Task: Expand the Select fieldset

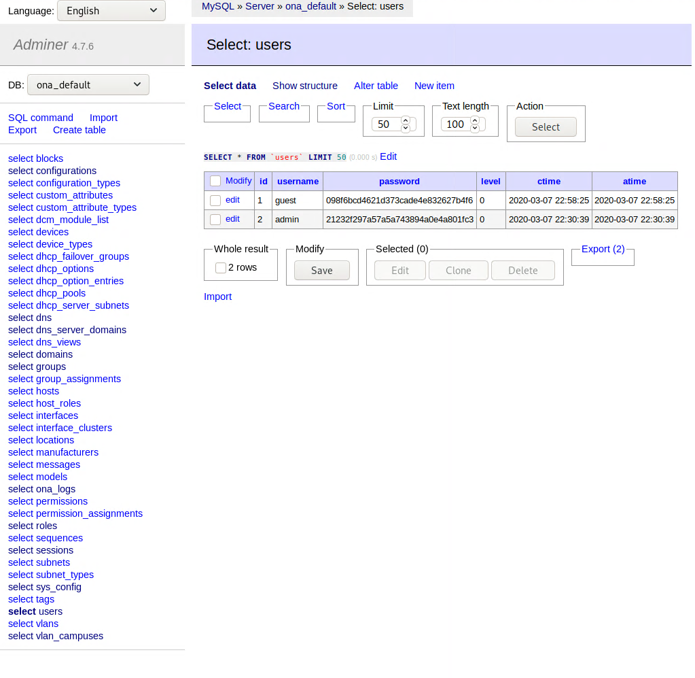Action: point(228,107)
